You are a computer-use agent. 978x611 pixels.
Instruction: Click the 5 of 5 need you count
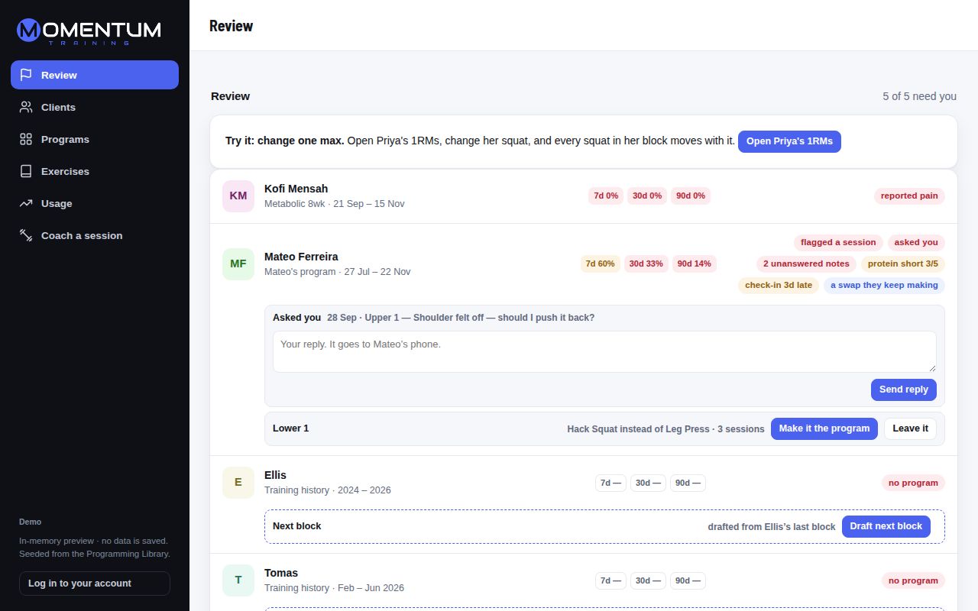919,96
